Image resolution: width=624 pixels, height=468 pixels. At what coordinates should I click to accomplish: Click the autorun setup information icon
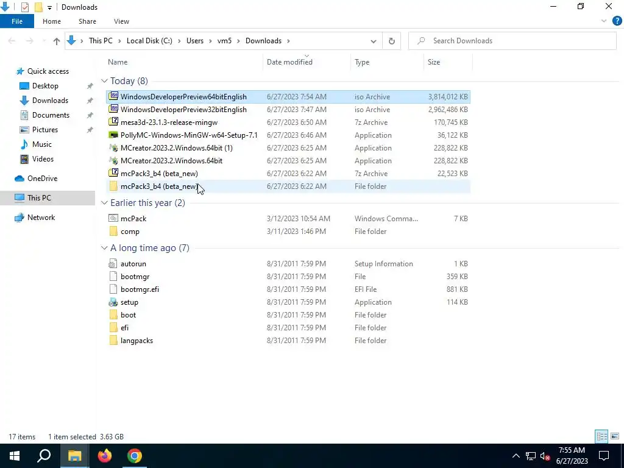[x=113, y=263]
